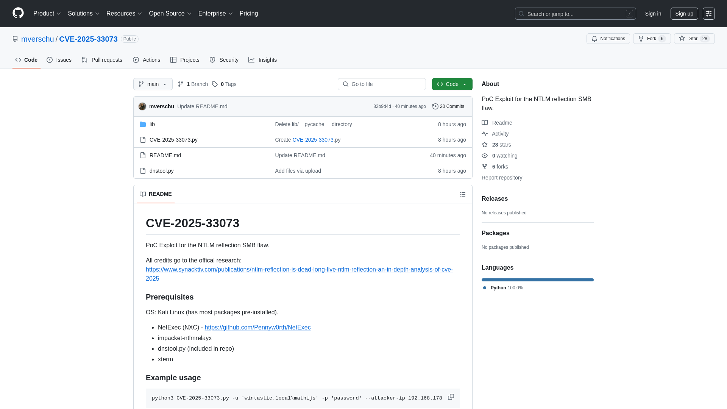The width and height of the screenshot is (727, 409).
Task: Click the Sign in link
Action: point(653,14)
